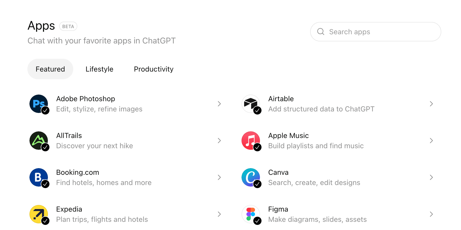Click the Airtable app name link
This screenshot has height=230, width=461.
point(281,99)
